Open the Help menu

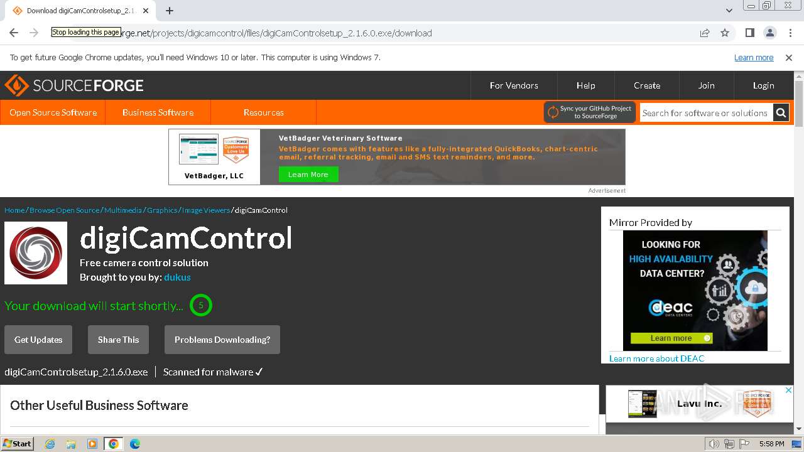pyautogui.click(x=585, y=85)
